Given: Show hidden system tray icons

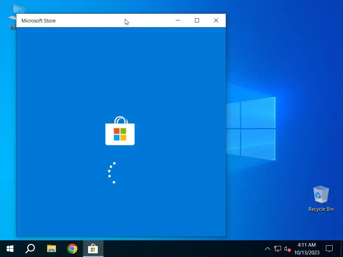Looking at the screenshot, I should point(268,249).
